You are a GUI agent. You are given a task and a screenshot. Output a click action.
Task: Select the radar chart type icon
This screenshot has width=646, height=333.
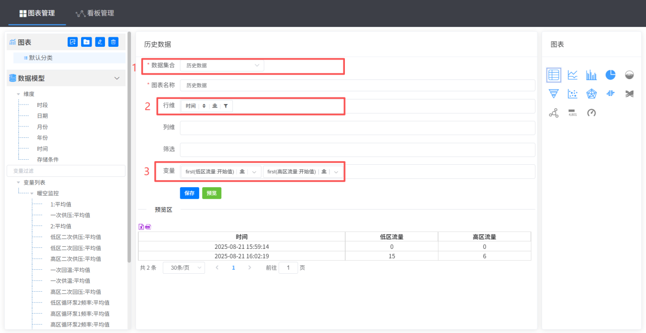(591, 94)
